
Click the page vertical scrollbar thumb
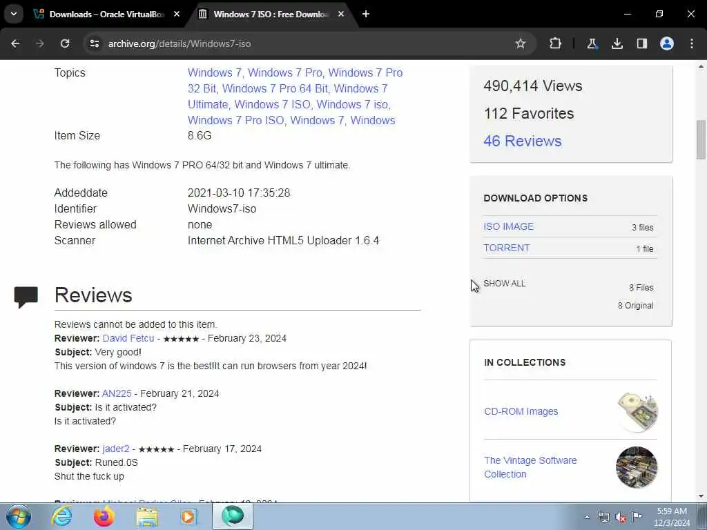pos(701,139)
